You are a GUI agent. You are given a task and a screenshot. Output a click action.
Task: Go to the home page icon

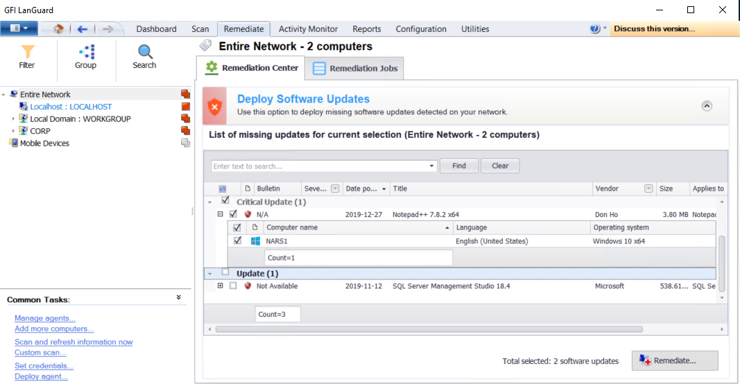click(58, 29)
